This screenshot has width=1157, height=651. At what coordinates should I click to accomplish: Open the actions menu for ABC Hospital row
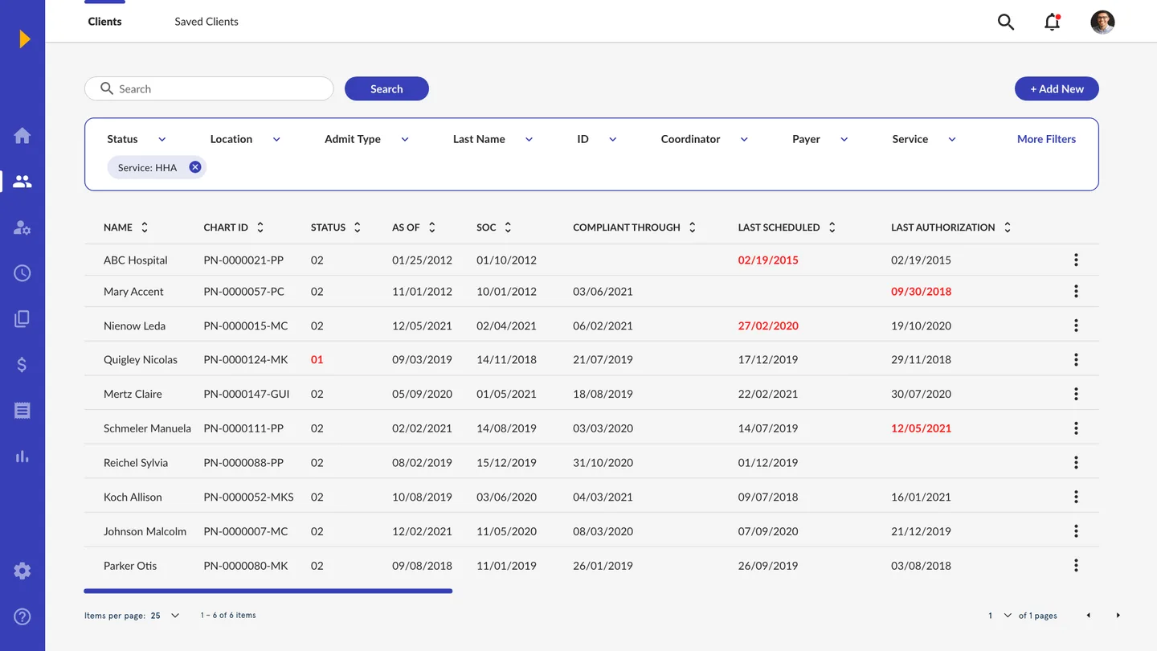[1076, 260]
